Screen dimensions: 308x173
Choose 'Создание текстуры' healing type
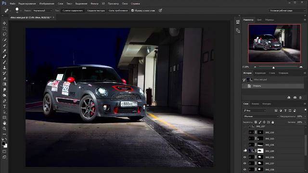point(96,11)
